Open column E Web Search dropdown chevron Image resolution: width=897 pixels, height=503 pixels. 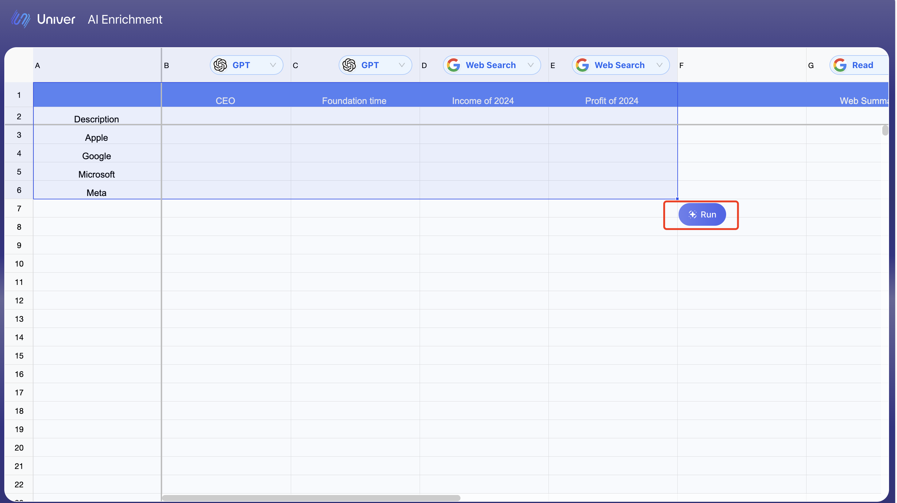point(660,65)
